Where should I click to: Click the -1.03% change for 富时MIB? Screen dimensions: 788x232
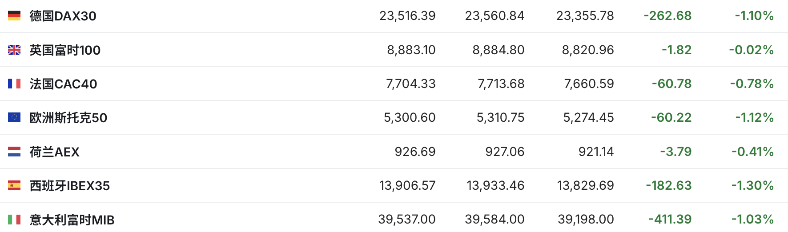pos(752,219)
